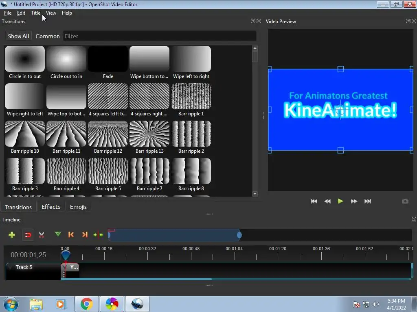Open the Edit menu
The image size is (417, 312).
(21, 13)
